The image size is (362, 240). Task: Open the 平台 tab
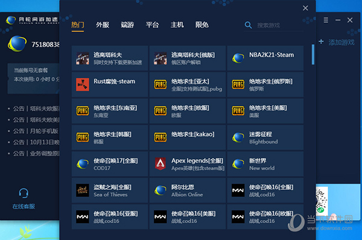coord(153,25)
